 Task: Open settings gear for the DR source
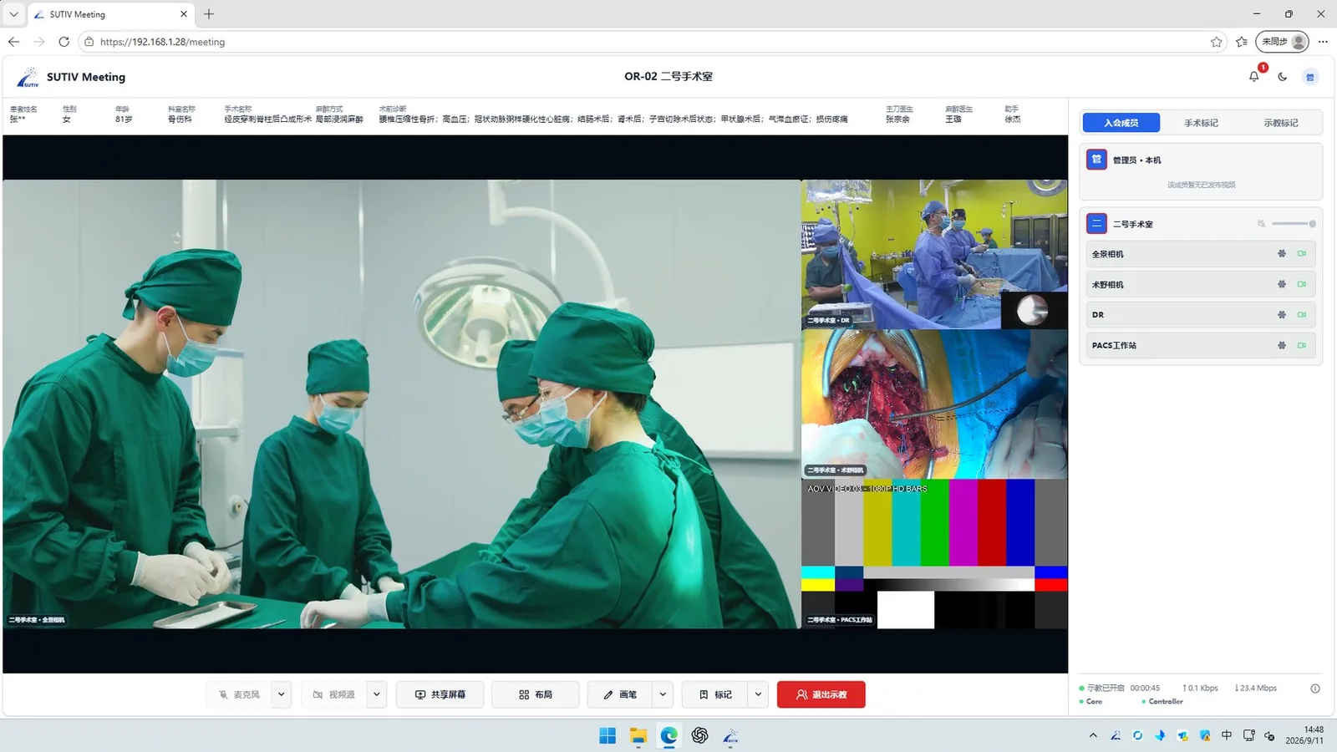[x=1281, y=315]
